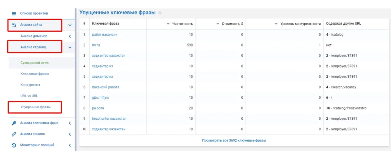Click the Содержат другие URL header
391x151 pixels.
[343, 24]
